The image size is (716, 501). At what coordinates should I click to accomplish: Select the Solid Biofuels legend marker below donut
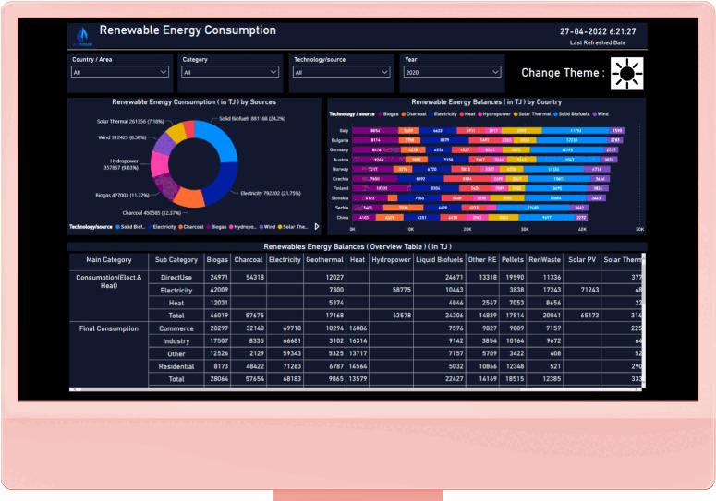tap(120, 226)
